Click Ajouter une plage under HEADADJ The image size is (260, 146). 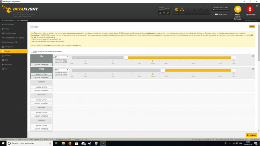click(41, 129)
